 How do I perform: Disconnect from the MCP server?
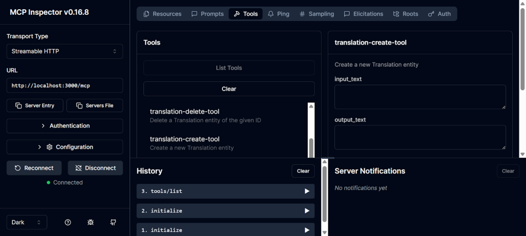click(x=95, y=168)
